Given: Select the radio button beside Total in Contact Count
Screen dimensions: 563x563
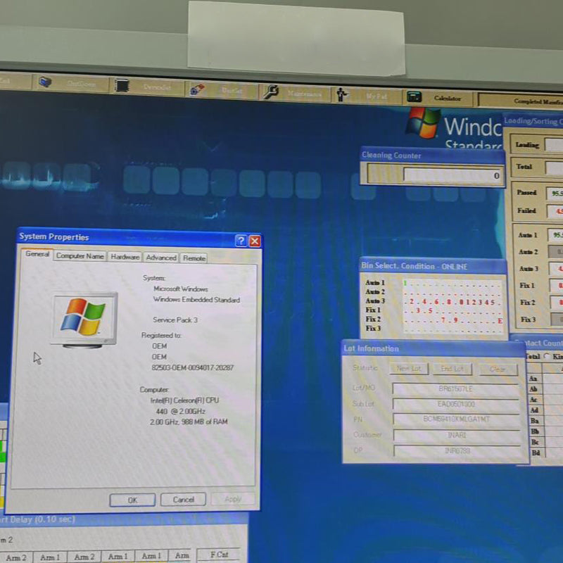Looking at the screenshot, I should (x=547, y=356).
